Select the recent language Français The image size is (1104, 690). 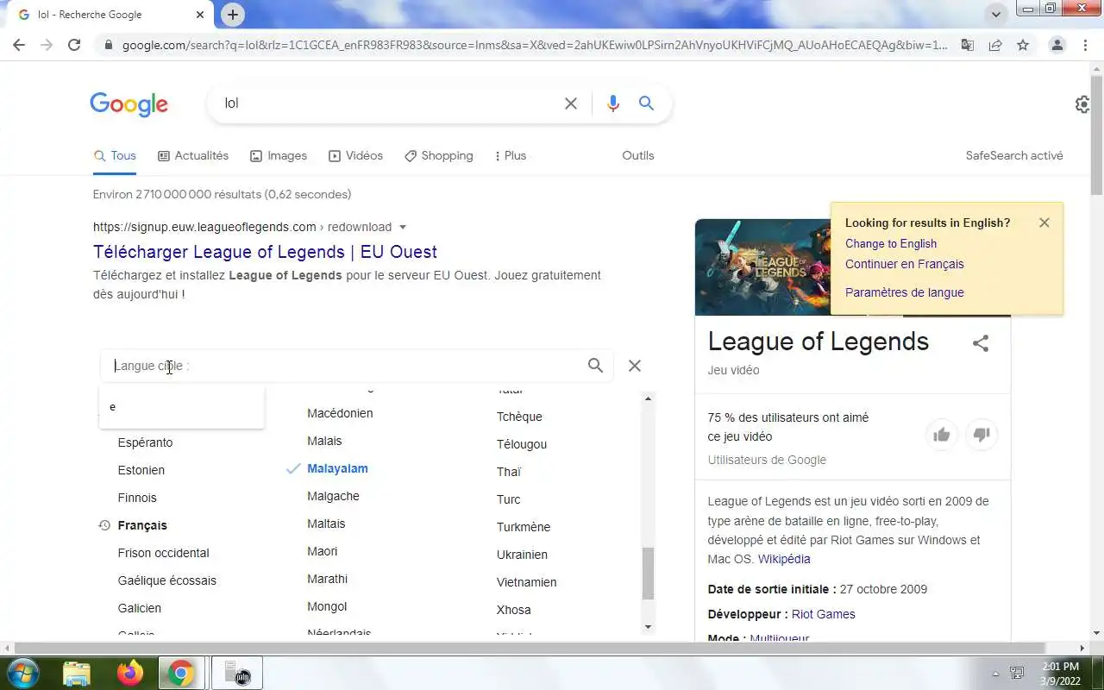tap(142, 526)
